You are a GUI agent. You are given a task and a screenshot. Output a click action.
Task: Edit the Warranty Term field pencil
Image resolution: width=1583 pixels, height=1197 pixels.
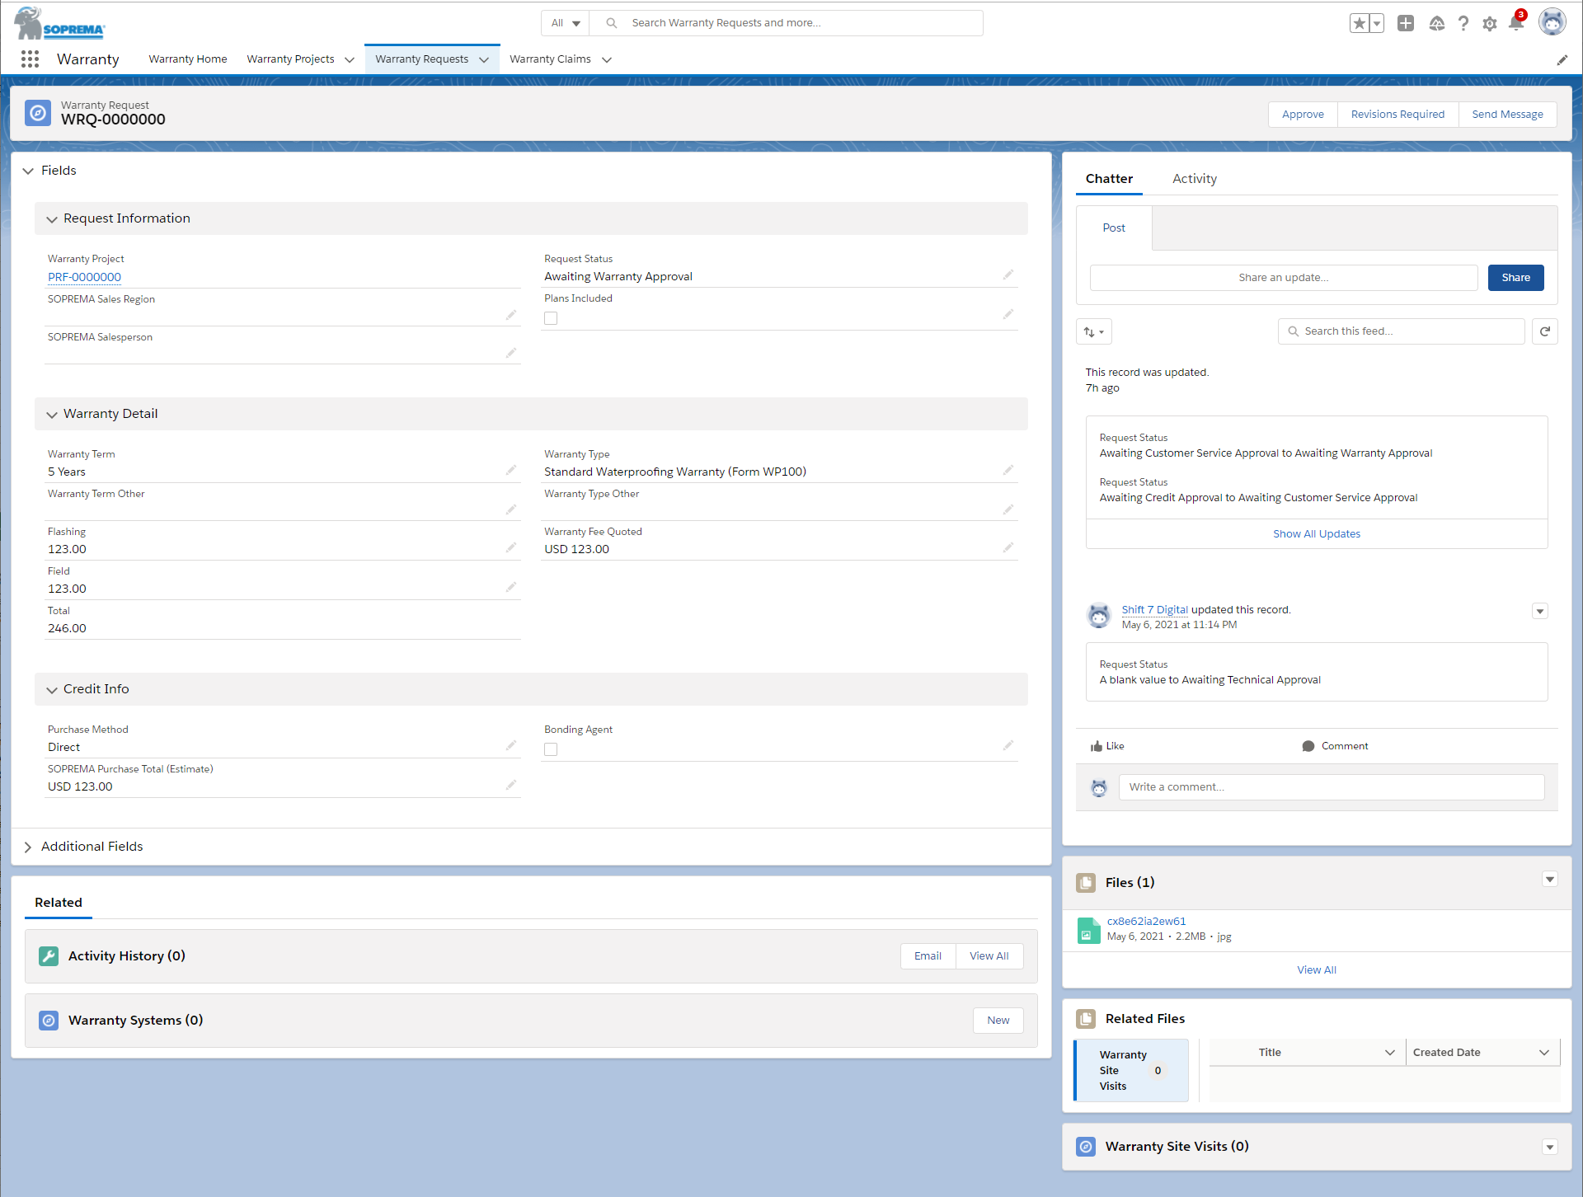click(x=511, y=470)
